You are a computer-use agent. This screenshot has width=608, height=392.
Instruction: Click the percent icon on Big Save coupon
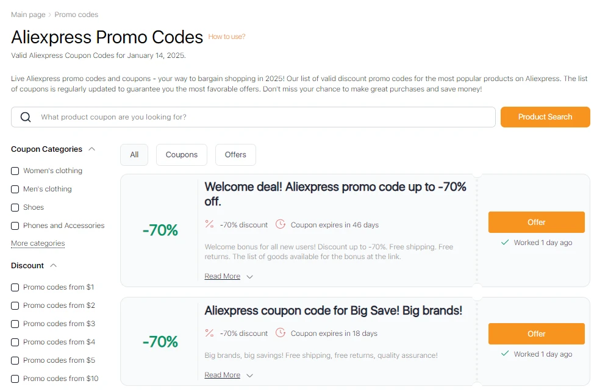(x=209, y=333)
